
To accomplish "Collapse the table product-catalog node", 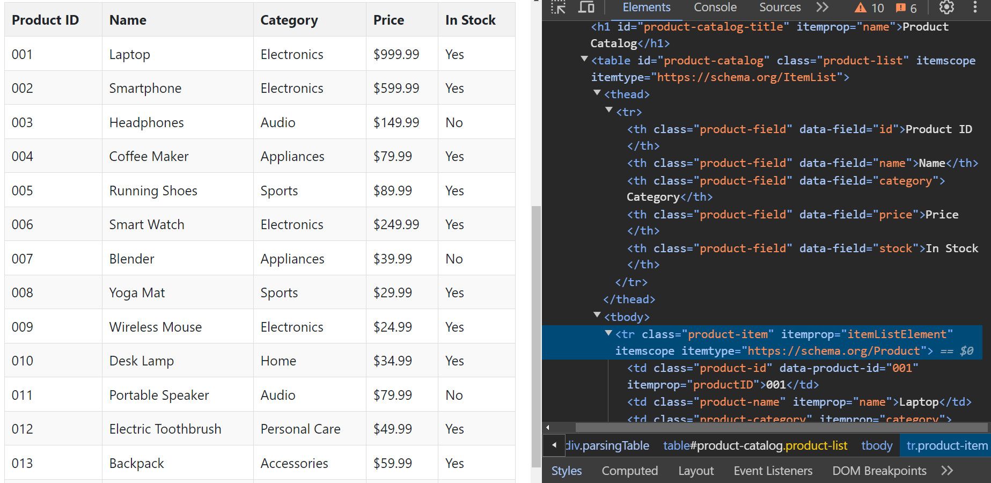I will tap(584, 59).
